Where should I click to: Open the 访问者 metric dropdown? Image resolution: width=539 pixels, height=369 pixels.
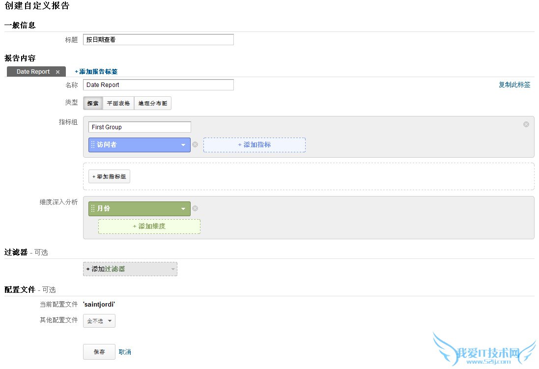click(183, 144)
